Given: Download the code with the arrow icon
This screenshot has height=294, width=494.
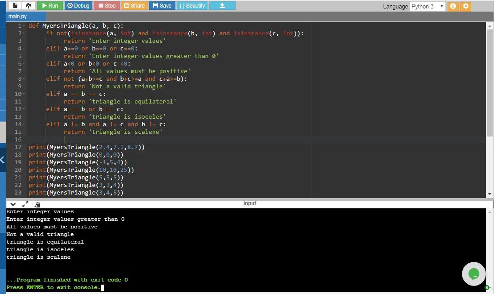Looking at the screenshot, I should (x=222, y=6).
